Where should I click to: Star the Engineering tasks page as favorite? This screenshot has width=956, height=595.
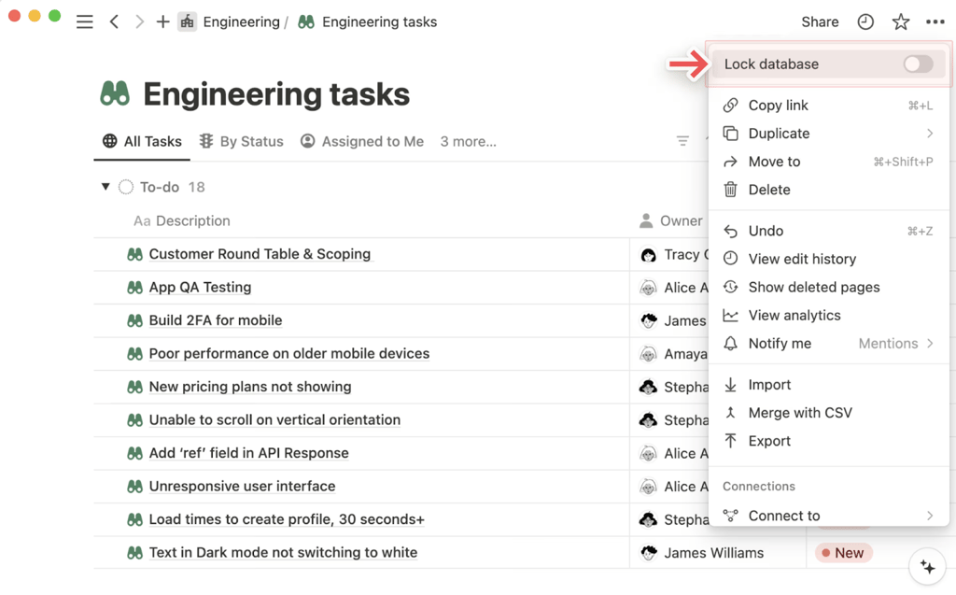[900, 21]
